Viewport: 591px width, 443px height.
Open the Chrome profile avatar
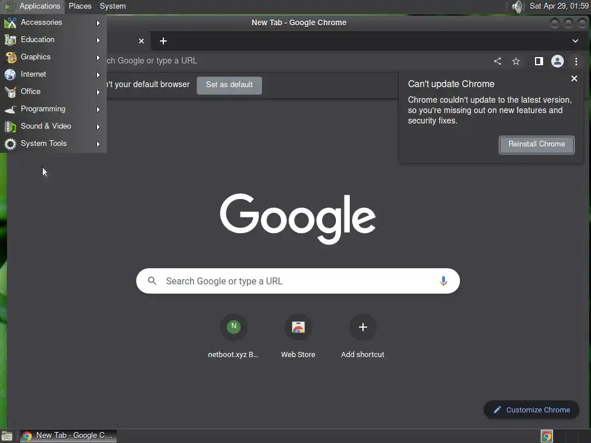tap(558, 61)
